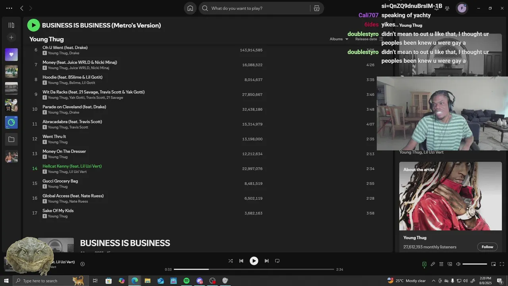
Task: Toggle repeat mode
Action: pos(277,261)
